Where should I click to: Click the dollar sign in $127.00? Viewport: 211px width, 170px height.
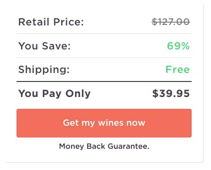154,22
